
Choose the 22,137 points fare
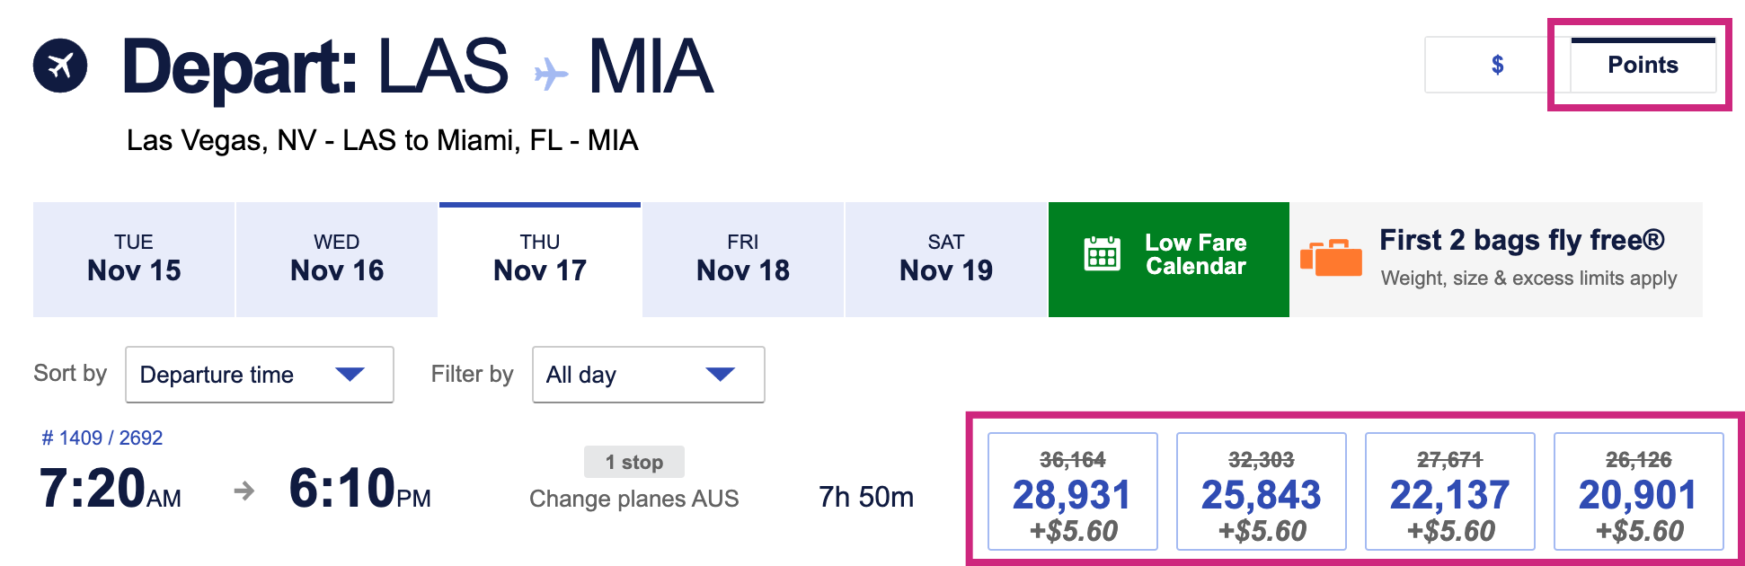click(1449, 491)
